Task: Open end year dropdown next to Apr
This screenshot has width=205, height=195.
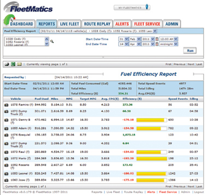Action: (x=148, y=44)
